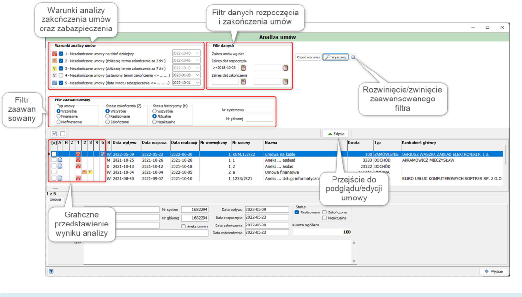The image size is (522, 297).
Task: Sort by Data wpływu column header
Action: (x=126, y=142)
